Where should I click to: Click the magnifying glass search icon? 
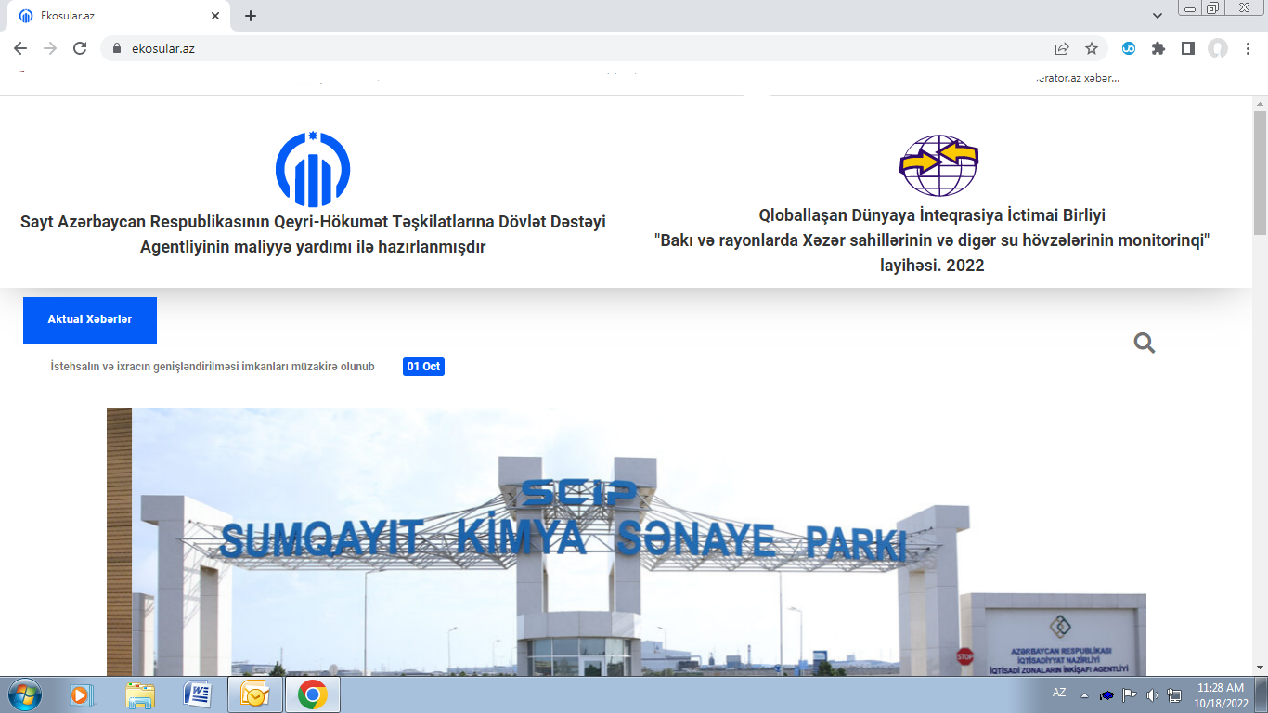[x=1144, y=344]
